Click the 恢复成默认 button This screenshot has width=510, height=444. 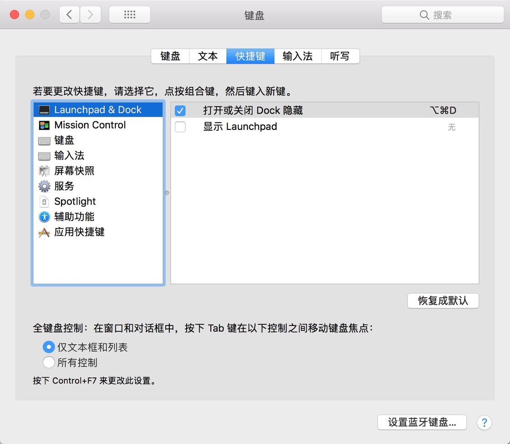click(443, 300)
